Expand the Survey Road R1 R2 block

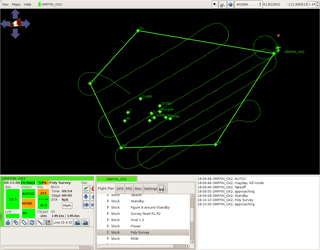point(108,214)
